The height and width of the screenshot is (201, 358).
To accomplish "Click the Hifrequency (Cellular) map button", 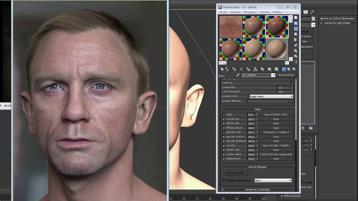I will click(x=276, y=132).
